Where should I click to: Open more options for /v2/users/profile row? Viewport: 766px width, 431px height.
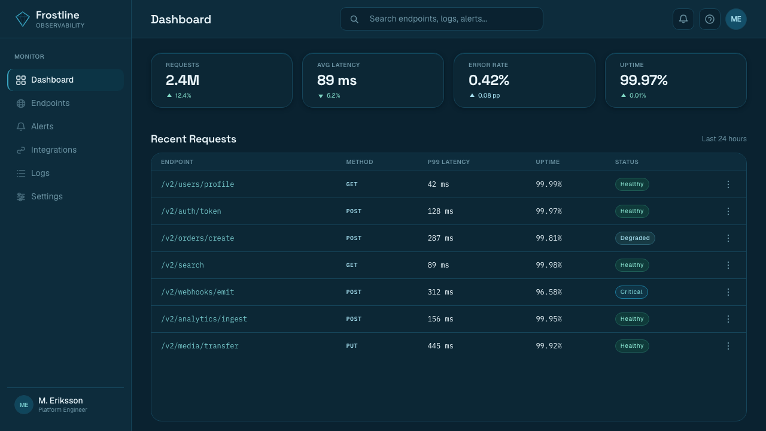(728, 184)
